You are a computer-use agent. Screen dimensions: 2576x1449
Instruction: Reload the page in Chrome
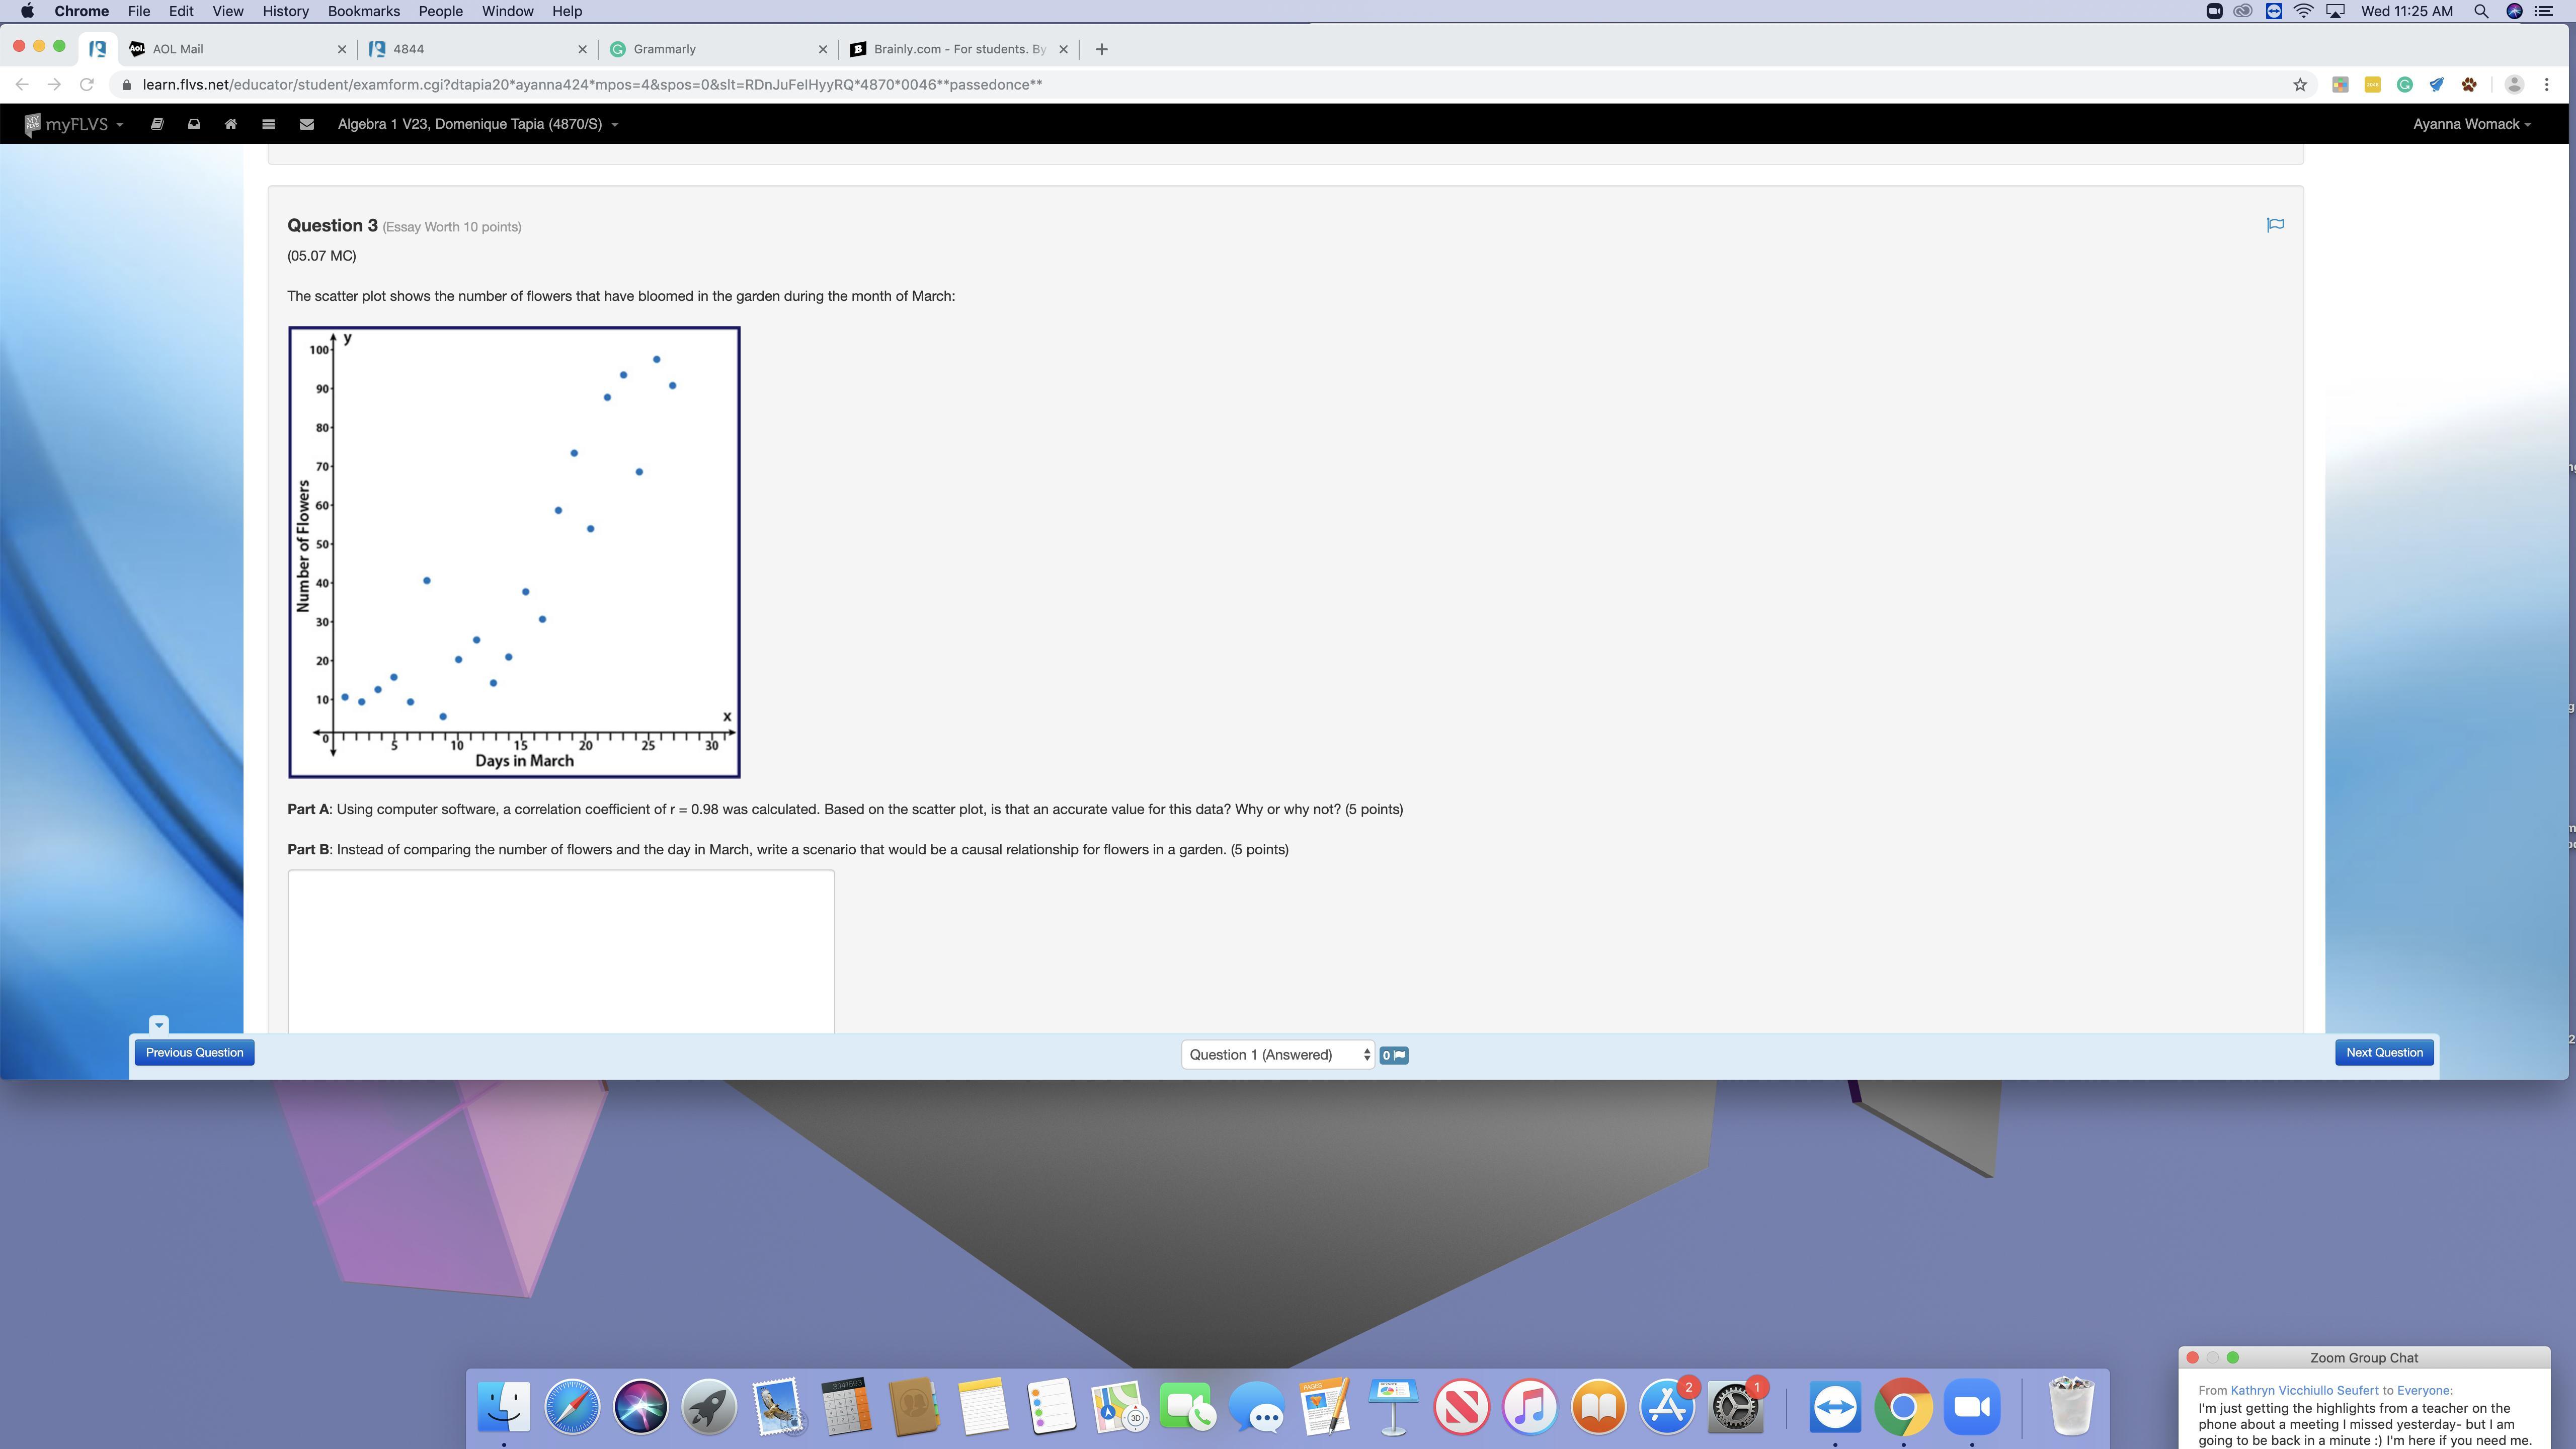(x=87, y=85)
